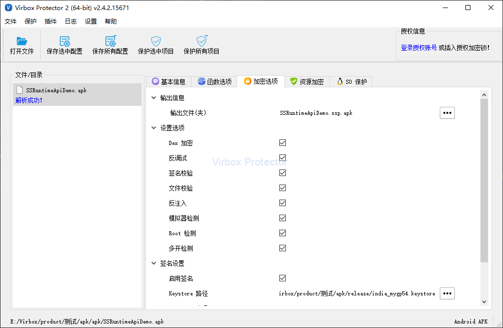Open the 设置 menu
503x328 pixels.
(91, 22)
